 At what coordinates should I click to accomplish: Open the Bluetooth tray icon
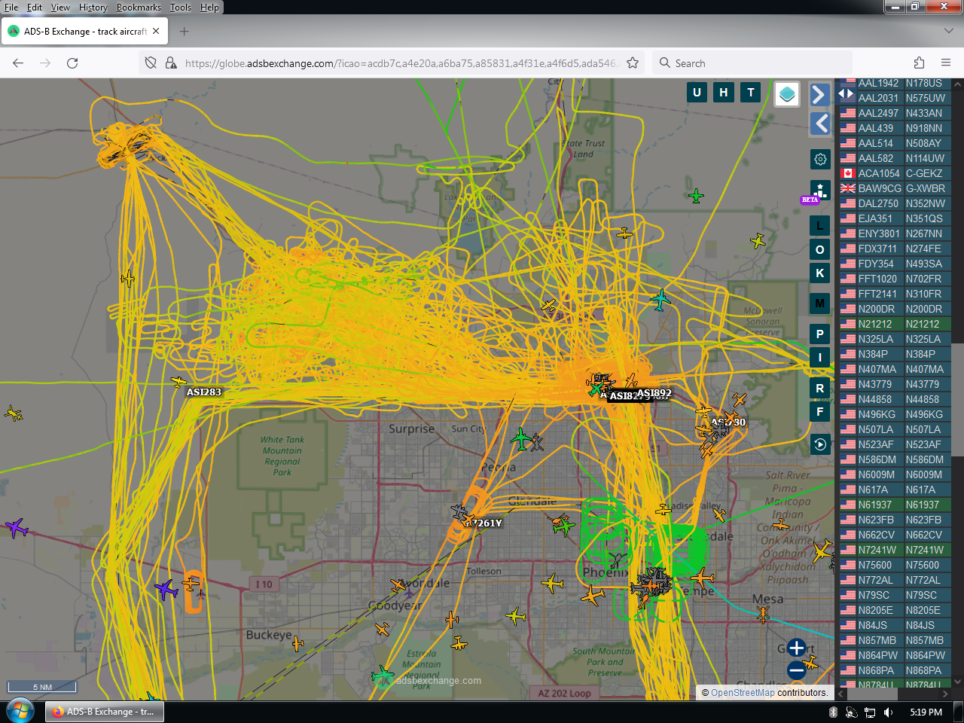pyautogui.click(x=833, y=712)
